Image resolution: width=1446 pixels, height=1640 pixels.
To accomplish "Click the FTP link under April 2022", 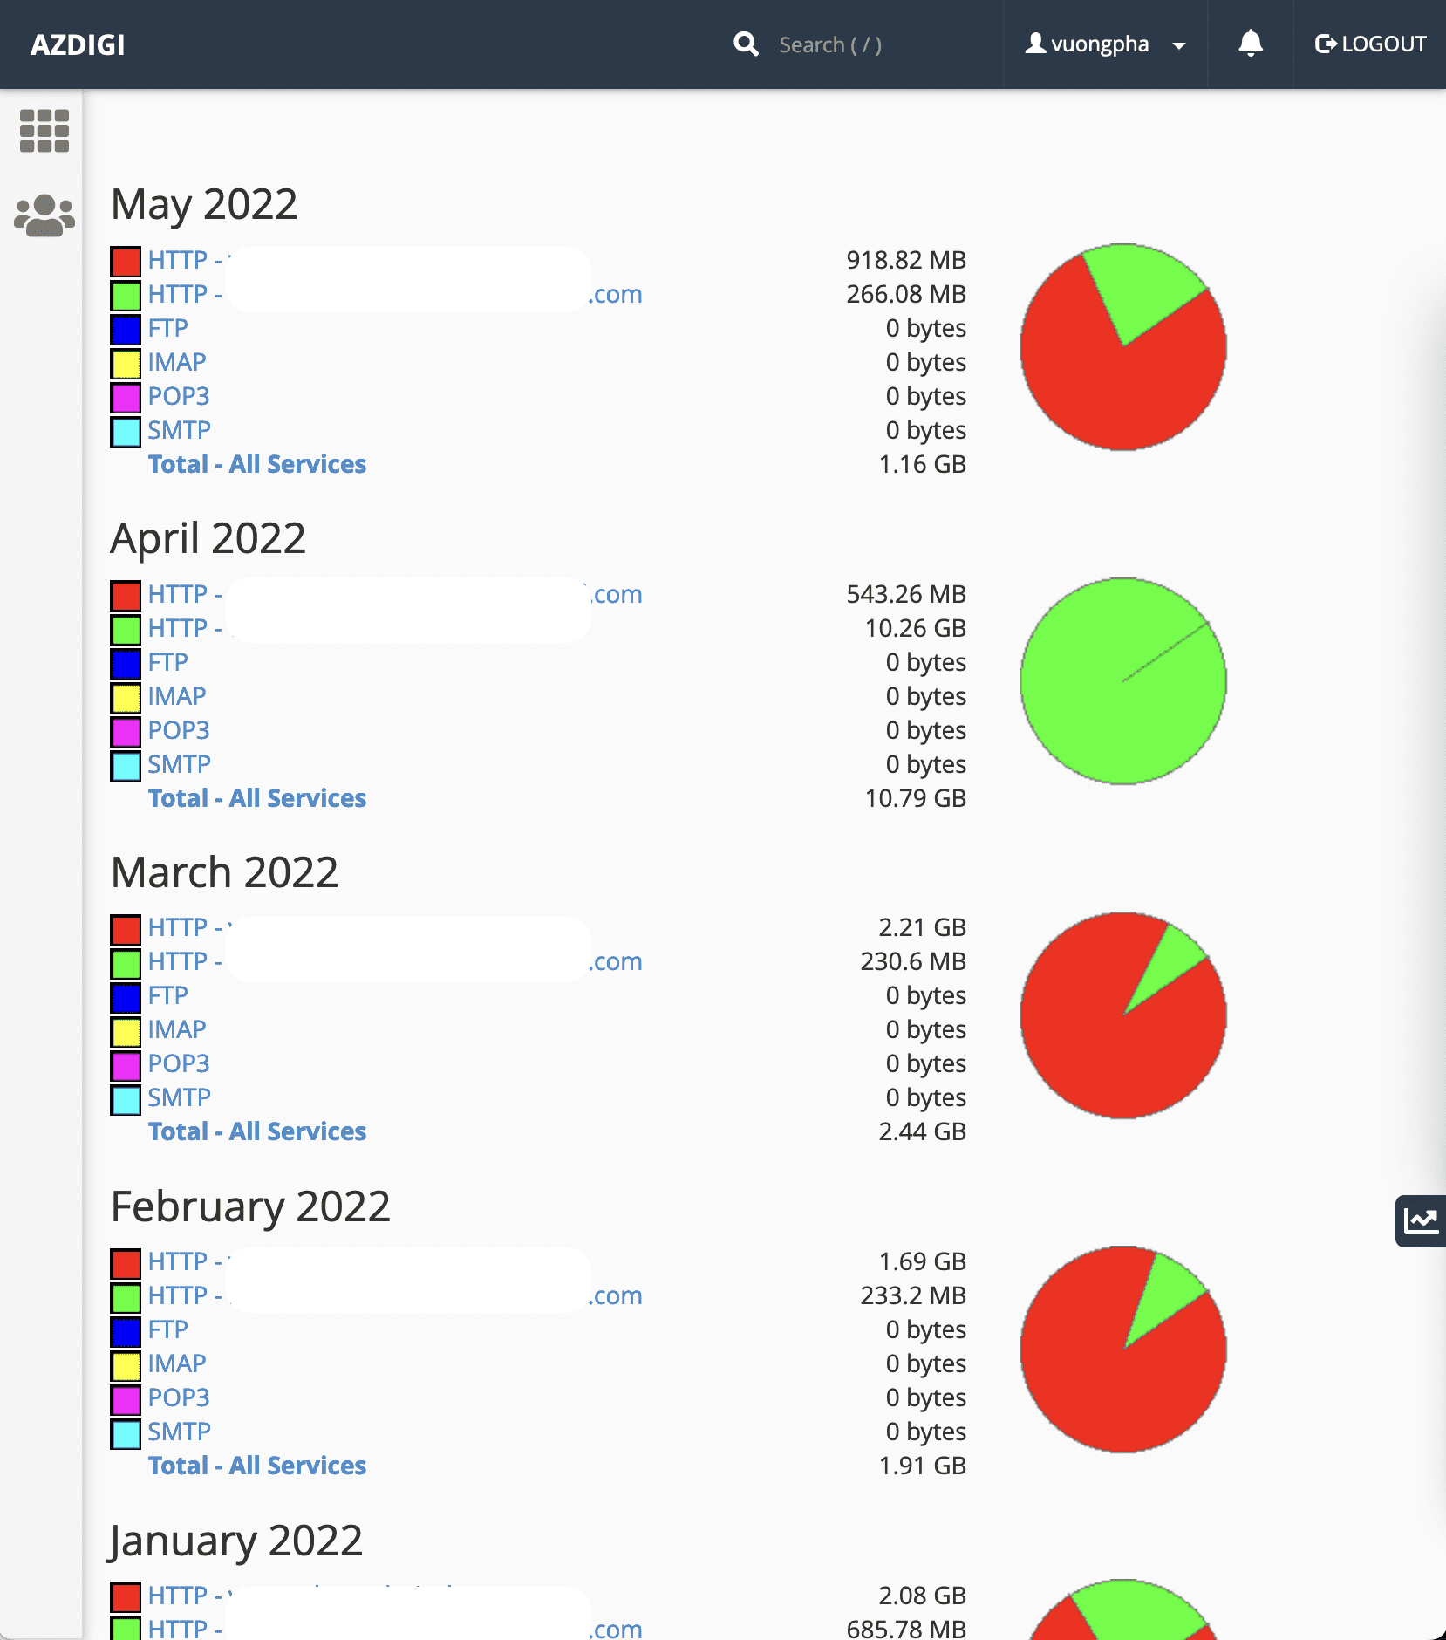I will click(168, 662).
